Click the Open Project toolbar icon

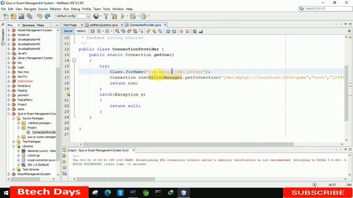click(x=22, y=16)
